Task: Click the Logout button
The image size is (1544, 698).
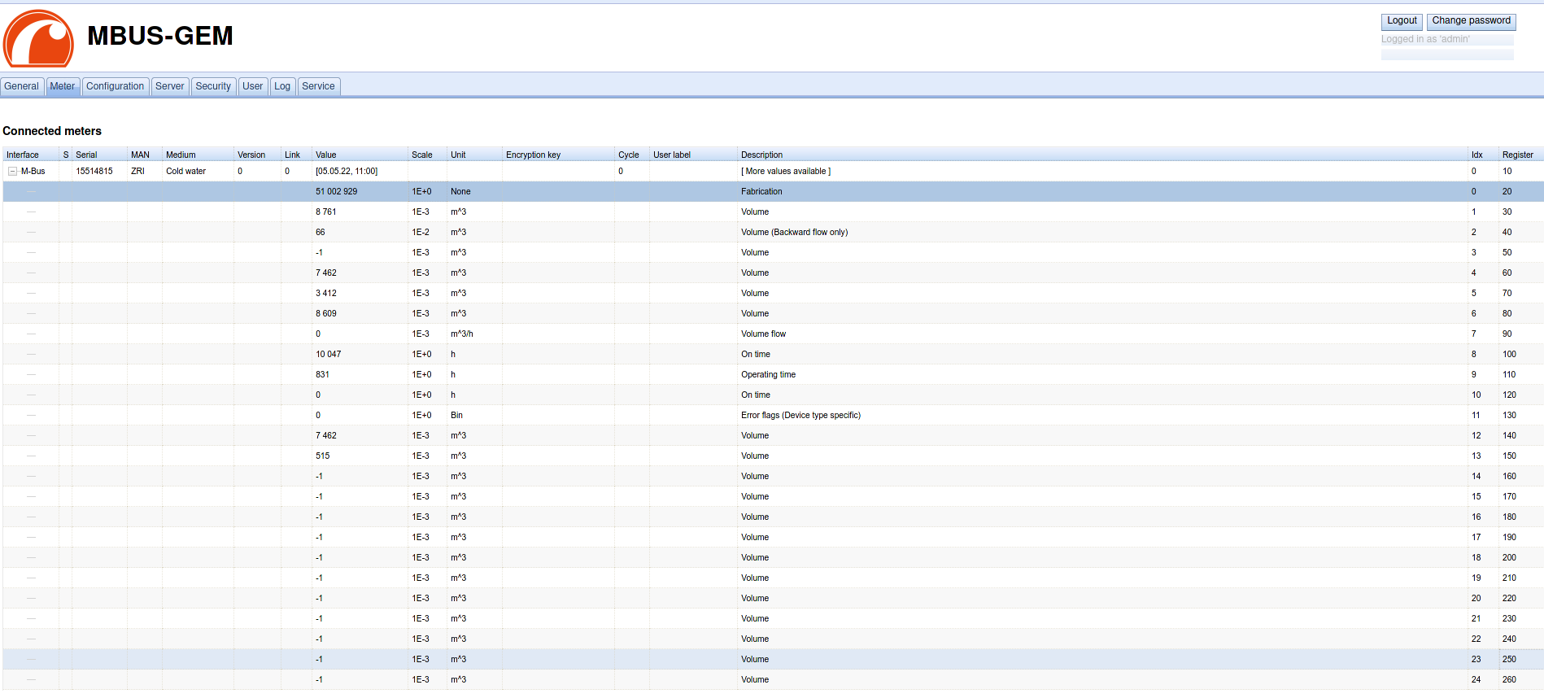Action: 1402,21
